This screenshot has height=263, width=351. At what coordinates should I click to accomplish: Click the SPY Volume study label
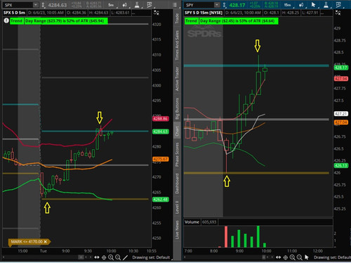(x=192, y=222)
